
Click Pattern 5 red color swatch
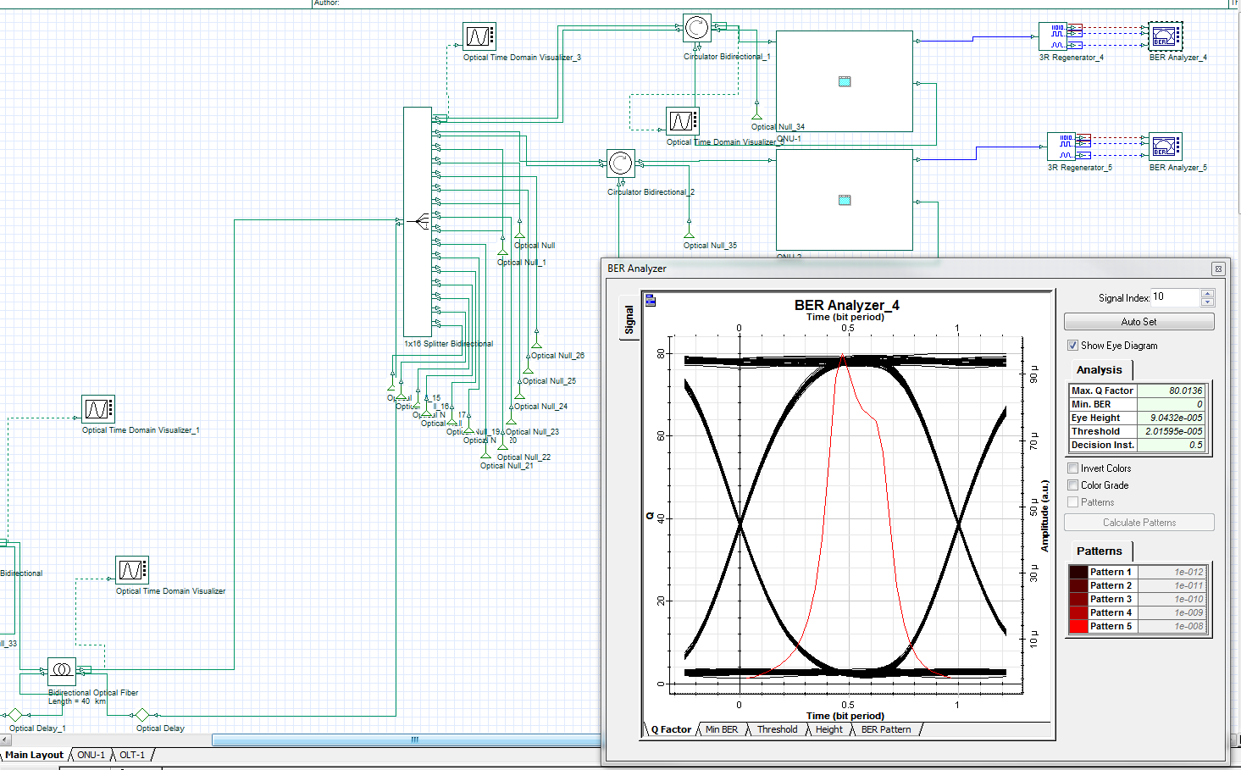(x=1078, y=626)
